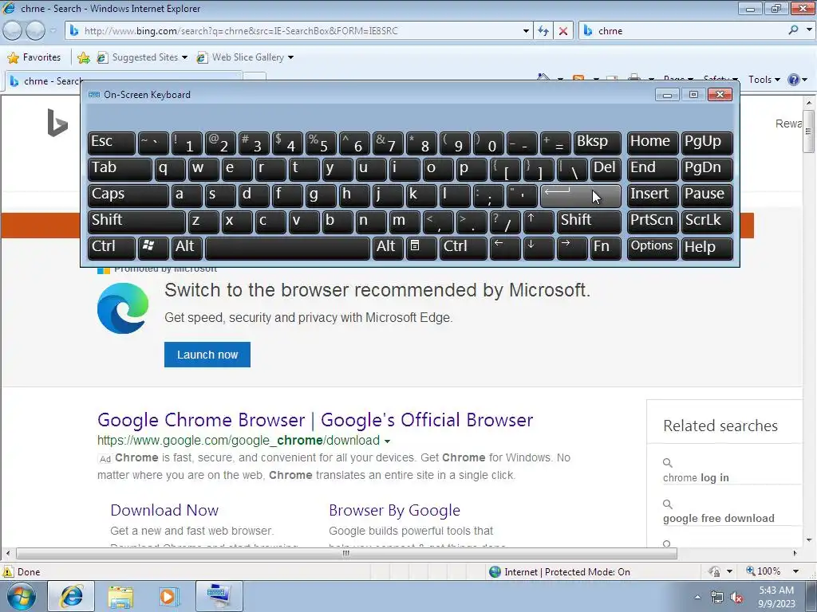Image resolution: width=817 pixels, height=612 pixels.
Task: Click the right arrow key on keyboard
Action: (571, 247)
